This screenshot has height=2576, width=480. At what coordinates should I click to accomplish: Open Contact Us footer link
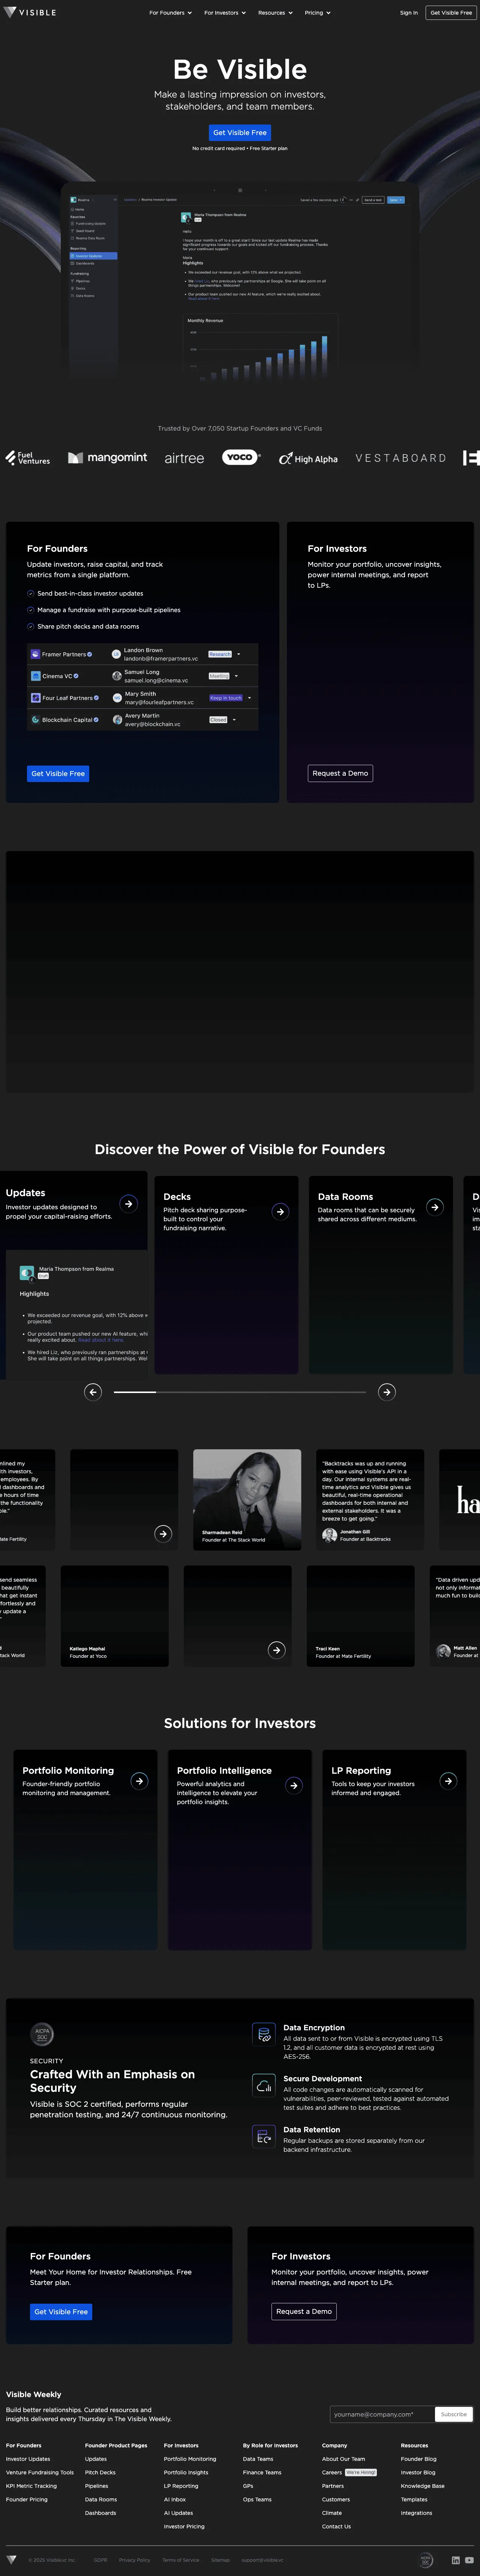336,2526
